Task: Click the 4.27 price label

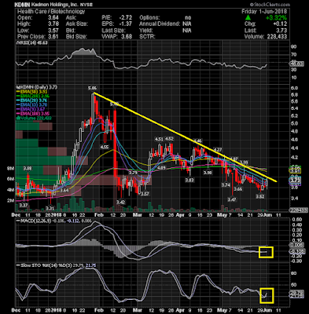Action: coord(218,150)
